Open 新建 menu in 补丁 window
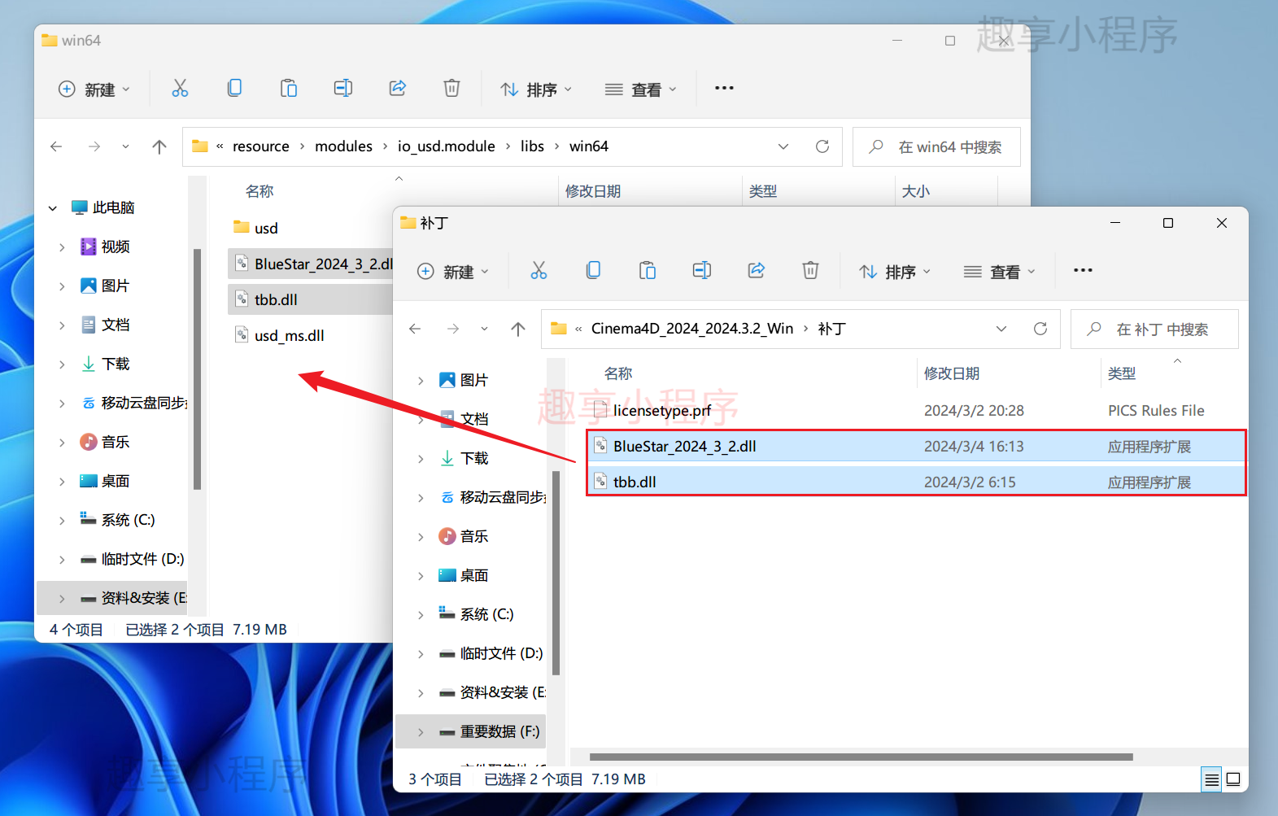The height and width of the screenshot is (816, 1278). (453, 271)
